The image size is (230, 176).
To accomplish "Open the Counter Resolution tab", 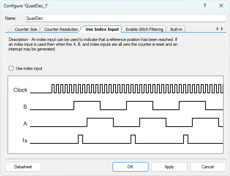I will [x=61, y=29].
